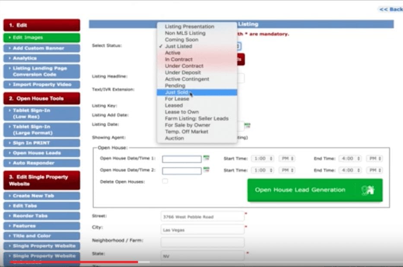Open 'Create New Tab' sidebar item

pyautogui.click(x=41, y=196)
